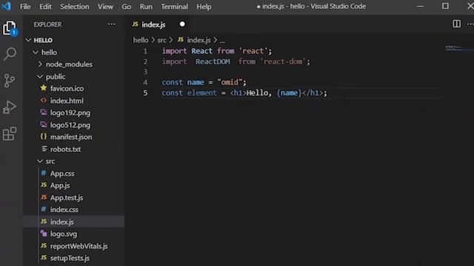Click the unsaved dot on index.js tab

(182, 24)
